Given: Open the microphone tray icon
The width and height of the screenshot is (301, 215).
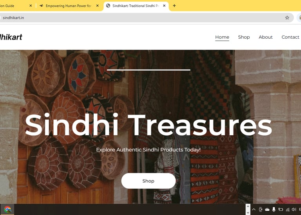Looking at the screenshot, I should 274,210.
